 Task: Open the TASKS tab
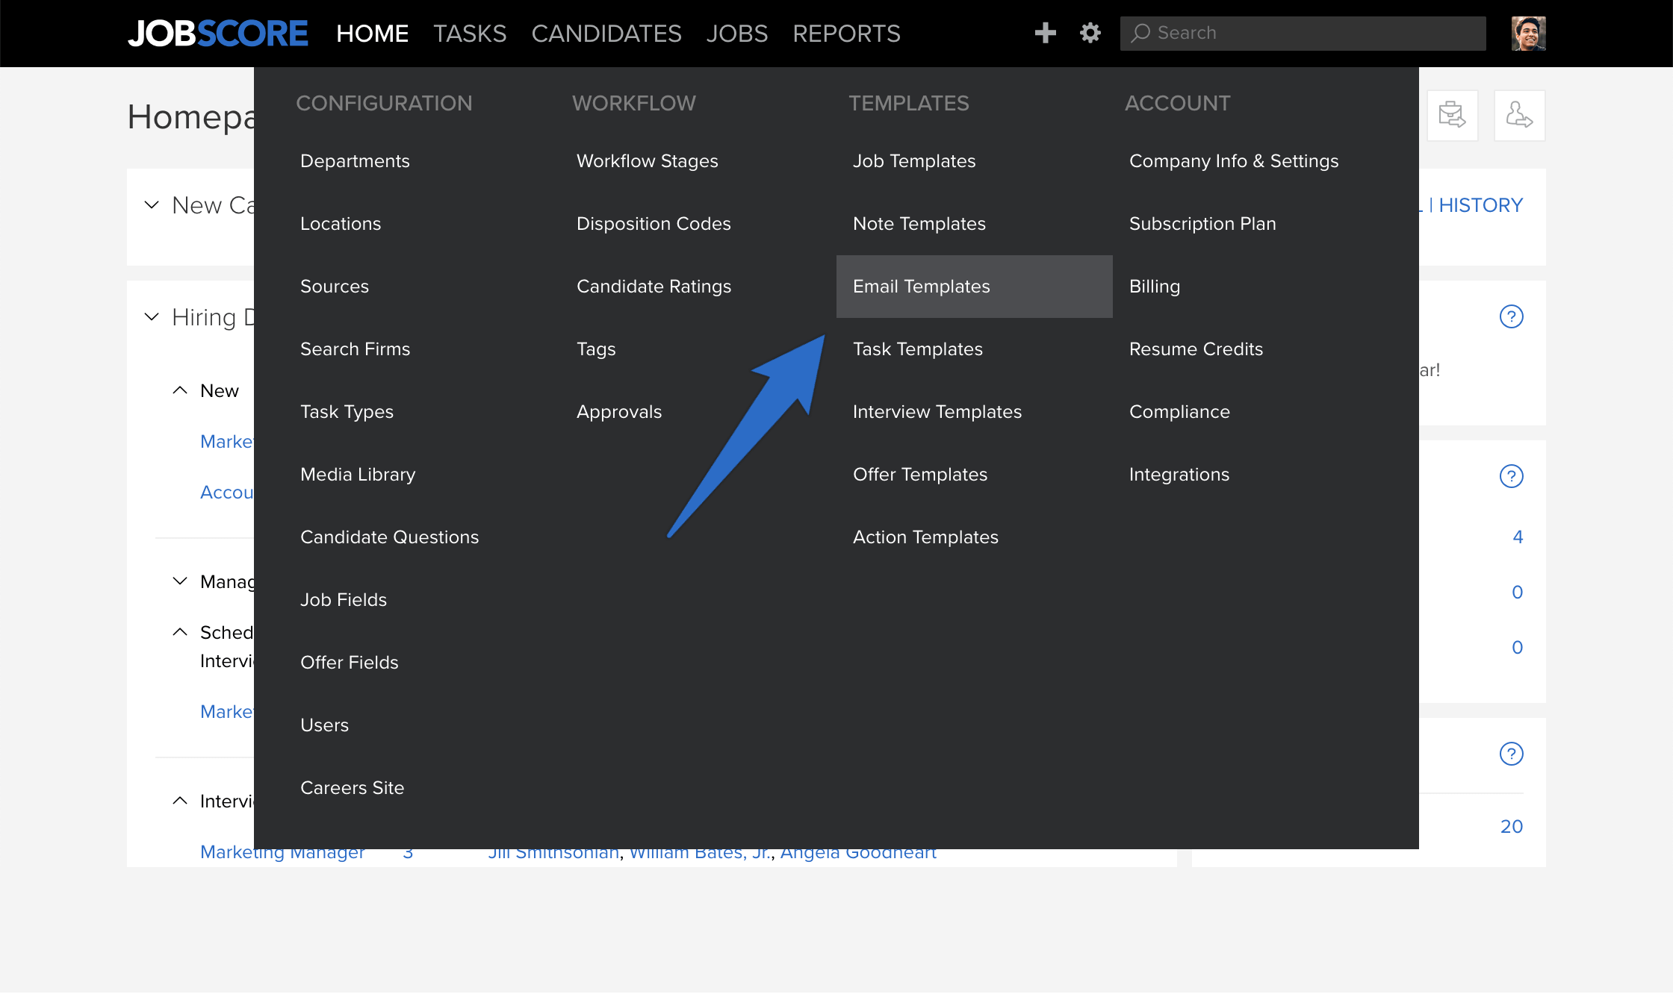(x=470, y=34)
